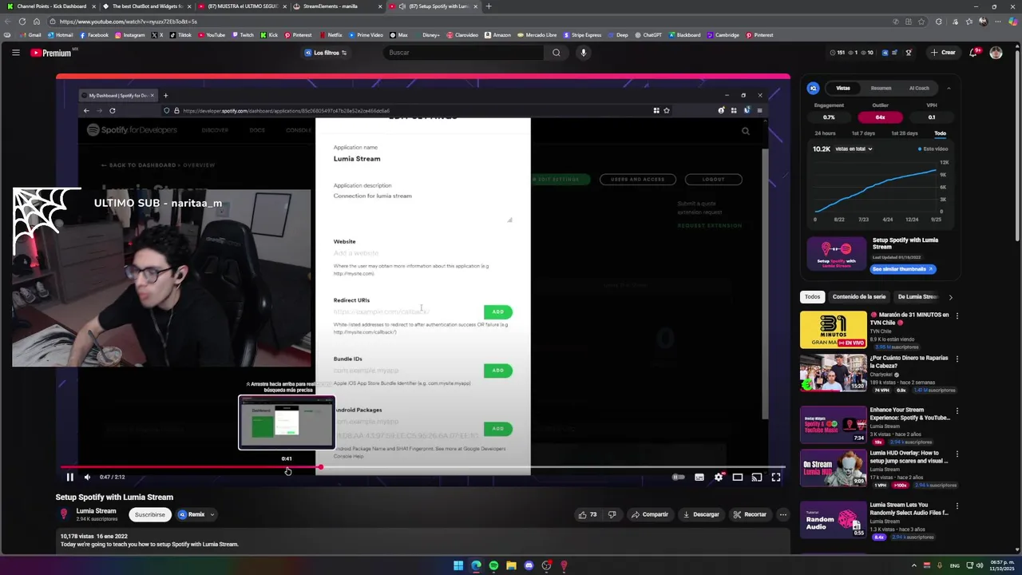The height and width of the screenshot is (575, 1022).
Task: Select the Vistas tab in stats panel
Action: click(x=843, y=88)
